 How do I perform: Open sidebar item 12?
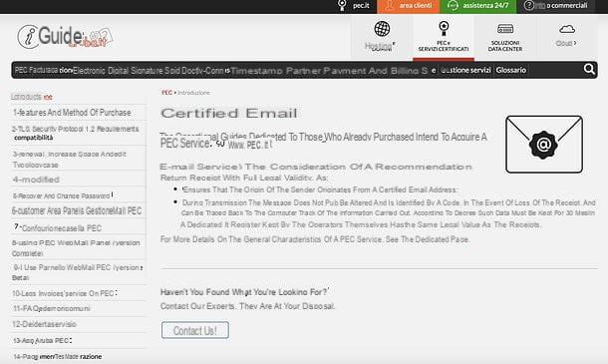click(x=44, y=324)
